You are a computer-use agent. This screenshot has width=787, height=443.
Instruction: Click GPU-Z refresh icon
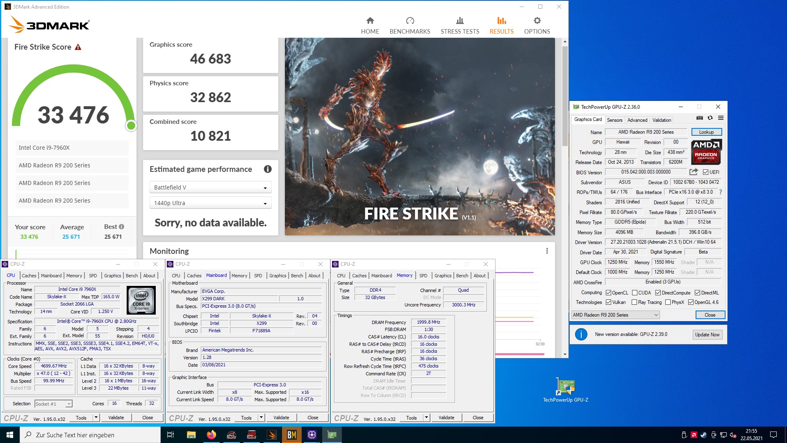710,118
